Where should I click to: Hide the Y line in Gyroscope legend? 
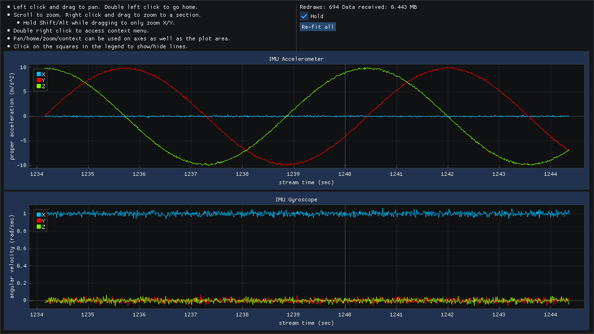coord(39,221)
